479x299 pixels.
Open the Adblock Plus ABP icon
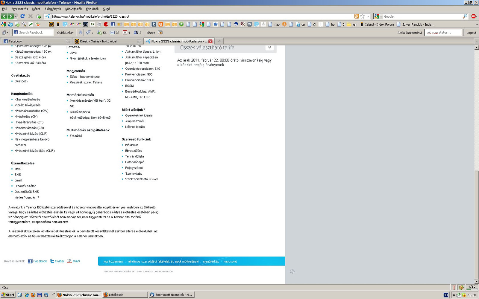coord(474,16)
